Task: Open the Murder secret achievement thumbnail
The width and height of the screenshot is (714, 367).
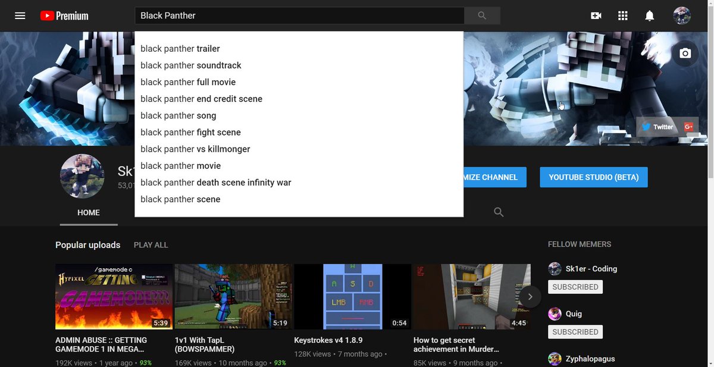Action: 472,297
